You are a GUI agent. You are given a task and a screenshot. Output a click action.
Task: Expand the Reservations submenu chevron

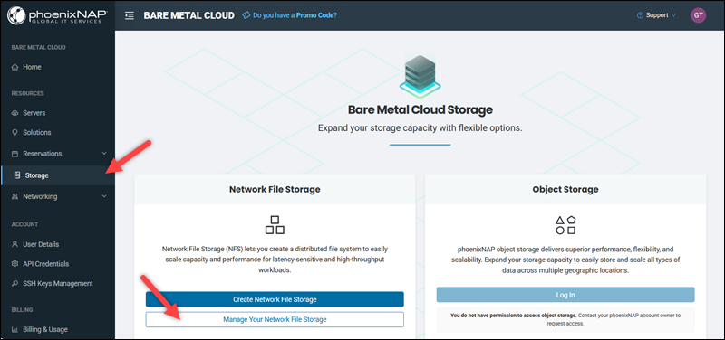[104, 153]
